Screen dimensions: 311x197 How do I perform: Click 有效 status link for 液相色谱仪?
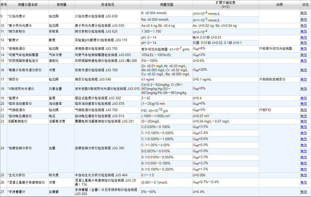click(304, 48)
